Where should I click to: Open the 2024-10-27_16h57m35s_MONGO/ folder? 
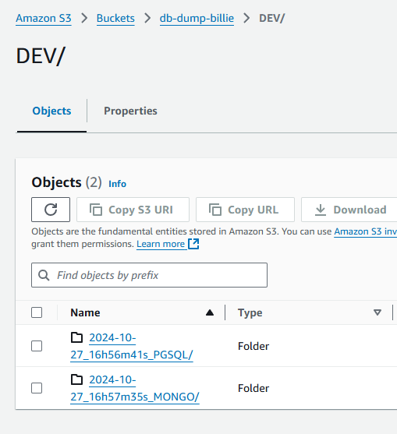click(135, 388)
